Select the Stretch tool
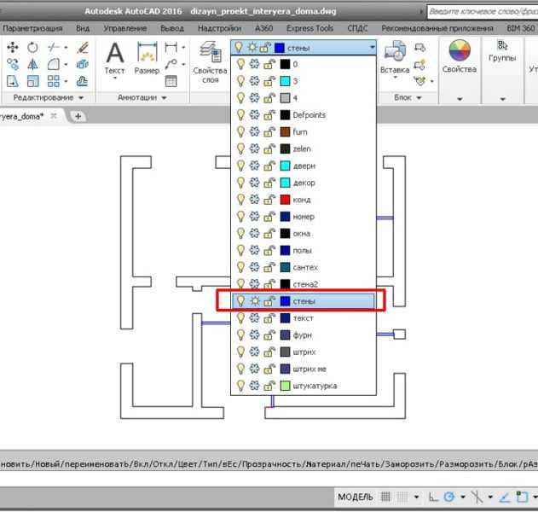 click(x=13, y=81)
